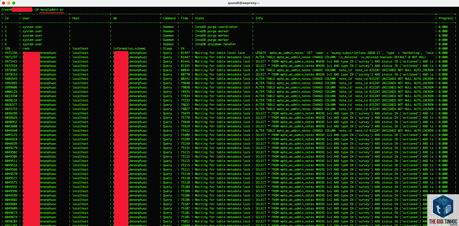
Task: Click the window title 'quandt@swproxy:~'
Action: point(244,3)
